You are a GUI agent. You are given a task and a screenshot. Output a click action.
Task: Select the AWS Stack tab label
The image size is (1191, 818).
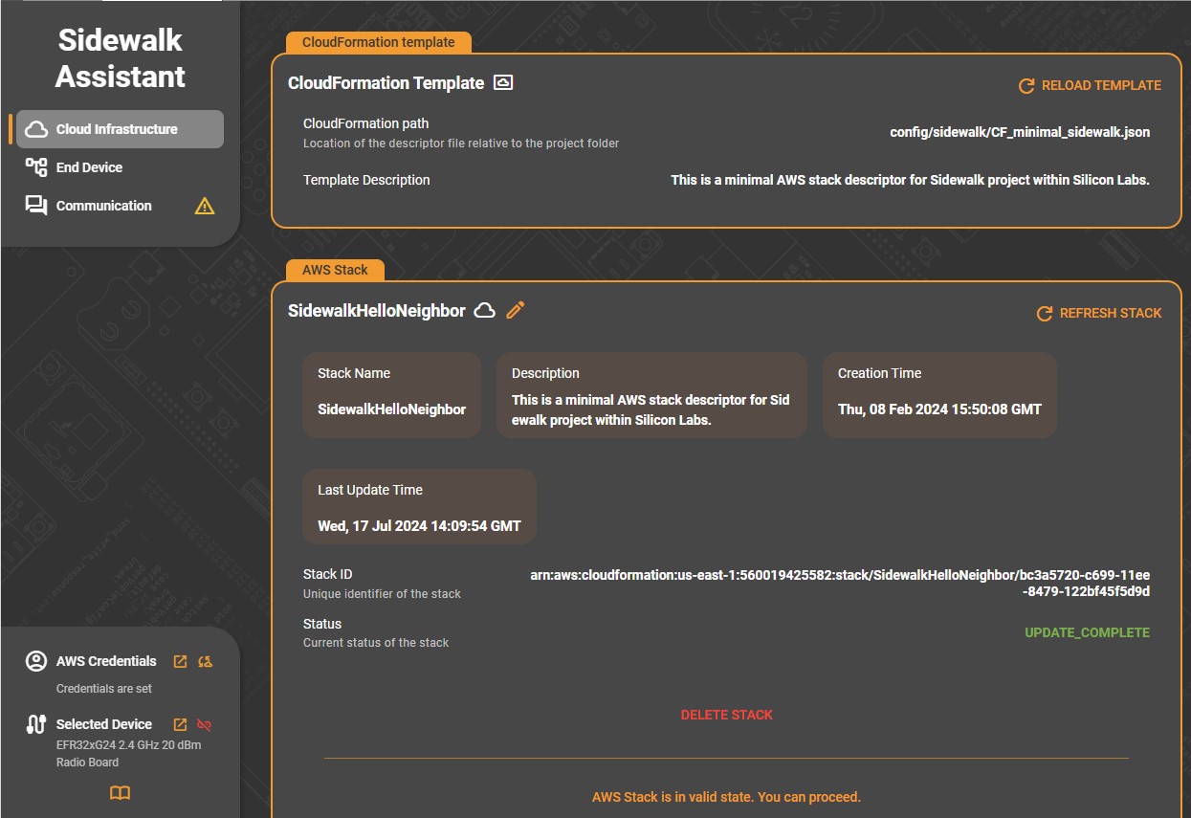click(x=335, y=270)
